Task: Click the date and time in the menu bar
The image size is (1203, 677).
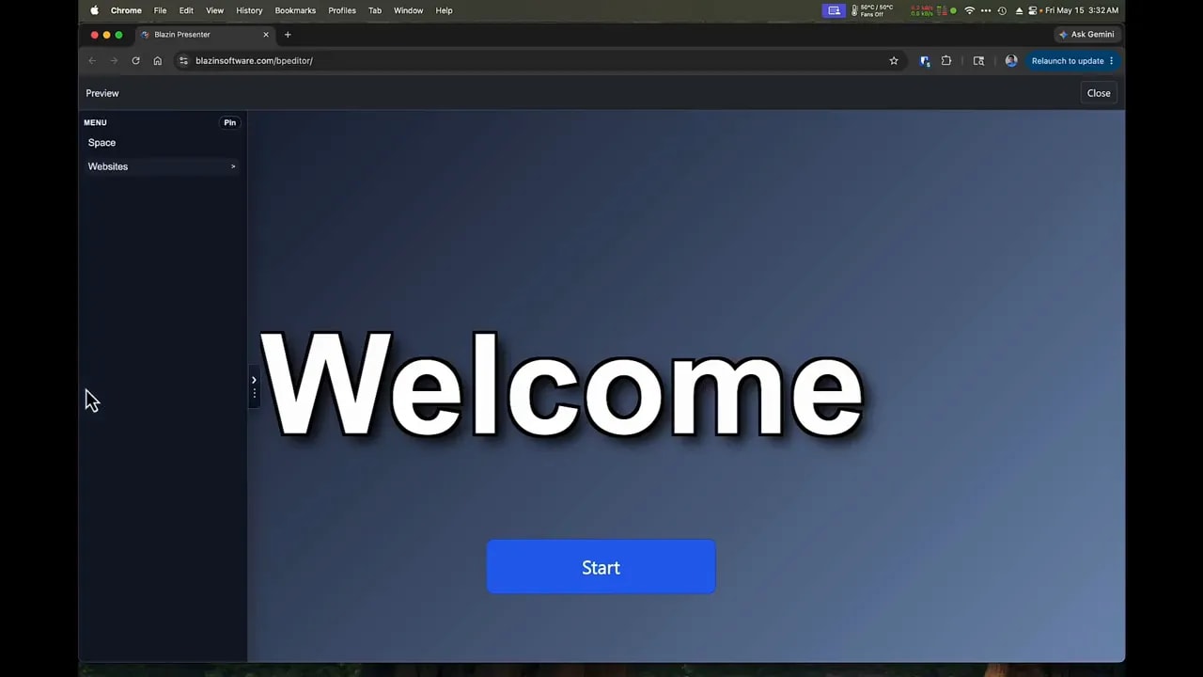Action: tap(1082, 10)
